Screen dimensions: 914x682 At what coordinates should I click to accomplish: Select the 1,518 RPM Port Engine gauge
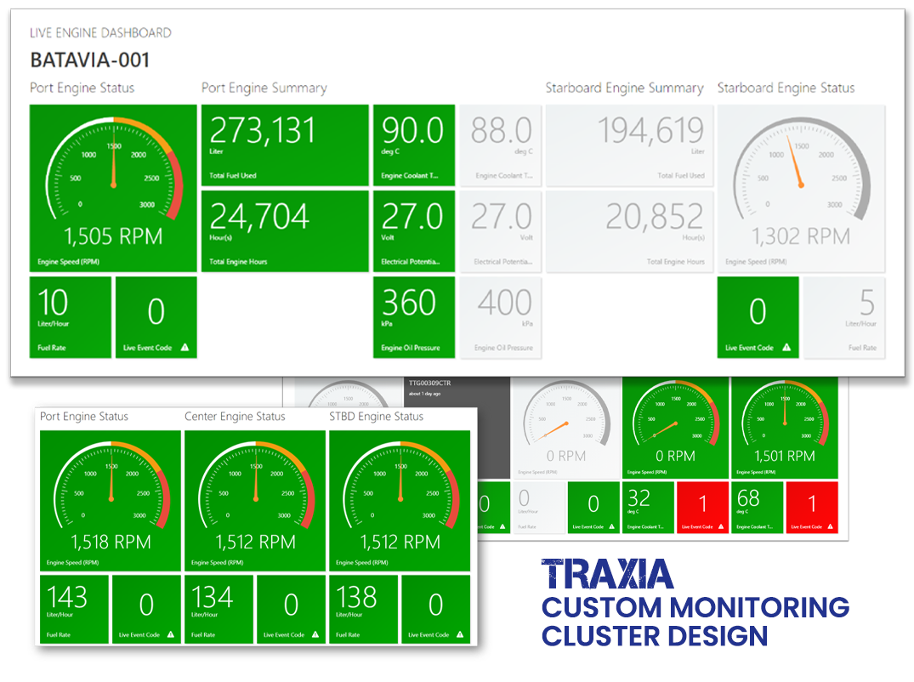(x=111, y=500)
